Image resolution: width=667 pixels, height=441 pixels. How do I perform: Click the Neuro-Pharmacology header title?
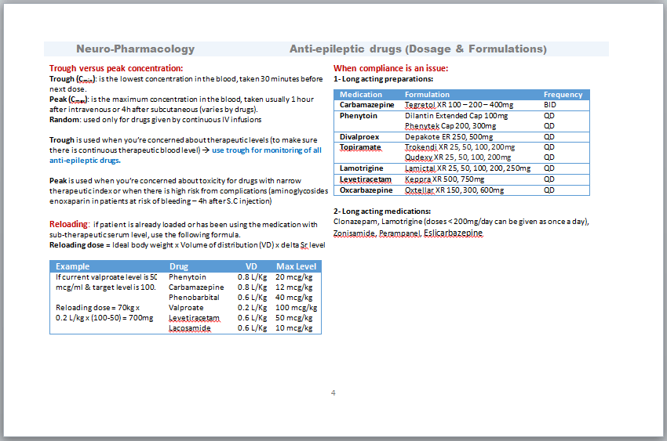(135, 49)
